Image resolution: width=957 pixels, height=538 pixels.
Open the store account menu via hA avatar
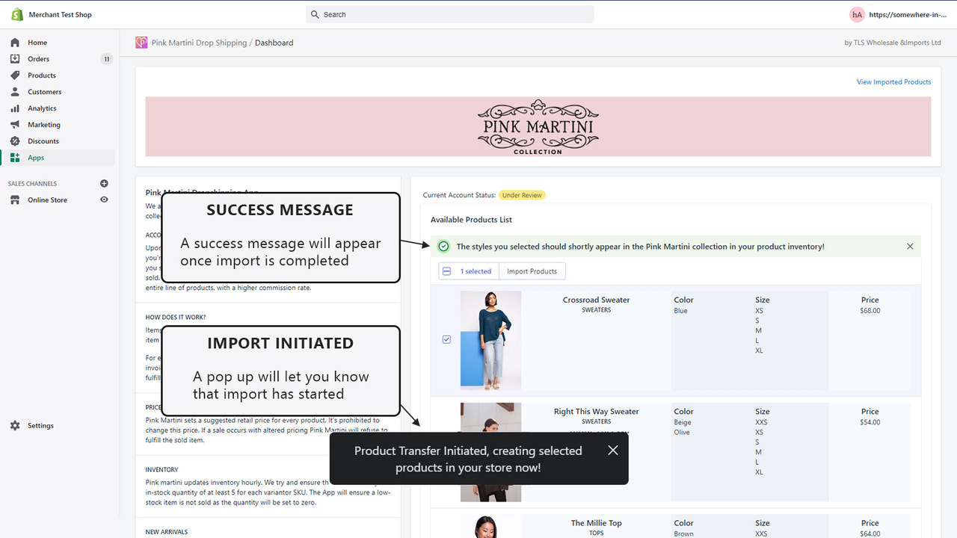tap(857, 14)
